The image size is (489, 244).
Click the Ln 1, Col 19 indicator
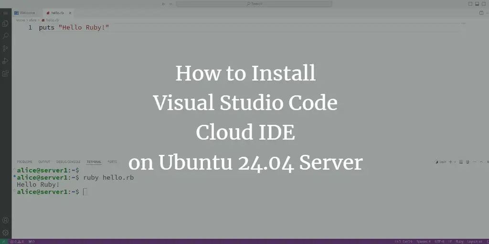click(x=404, y=242)
